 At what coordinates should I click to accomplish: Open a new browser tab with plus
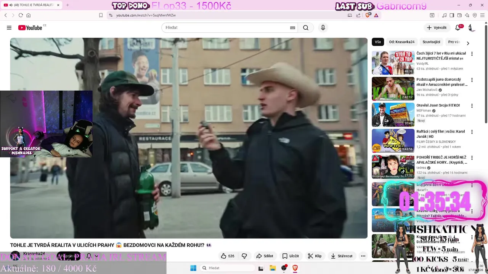coord(67,5)
